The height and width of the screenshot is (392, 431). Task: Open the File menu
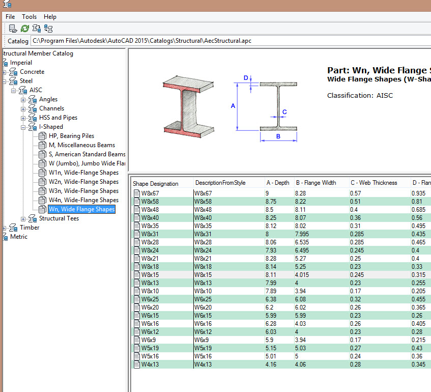pyautogui.click(x=10, y=16)
